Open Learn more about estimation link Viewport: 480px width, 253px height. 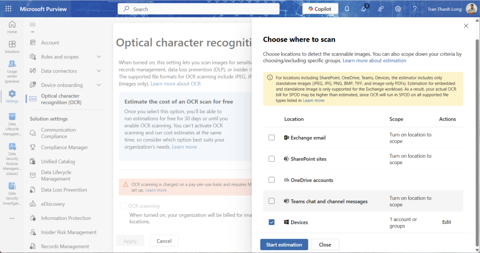(x=374, y=61)
